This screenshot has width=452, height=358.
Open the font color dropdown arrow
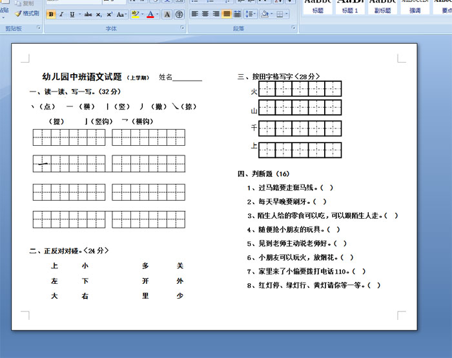point(157,14)
